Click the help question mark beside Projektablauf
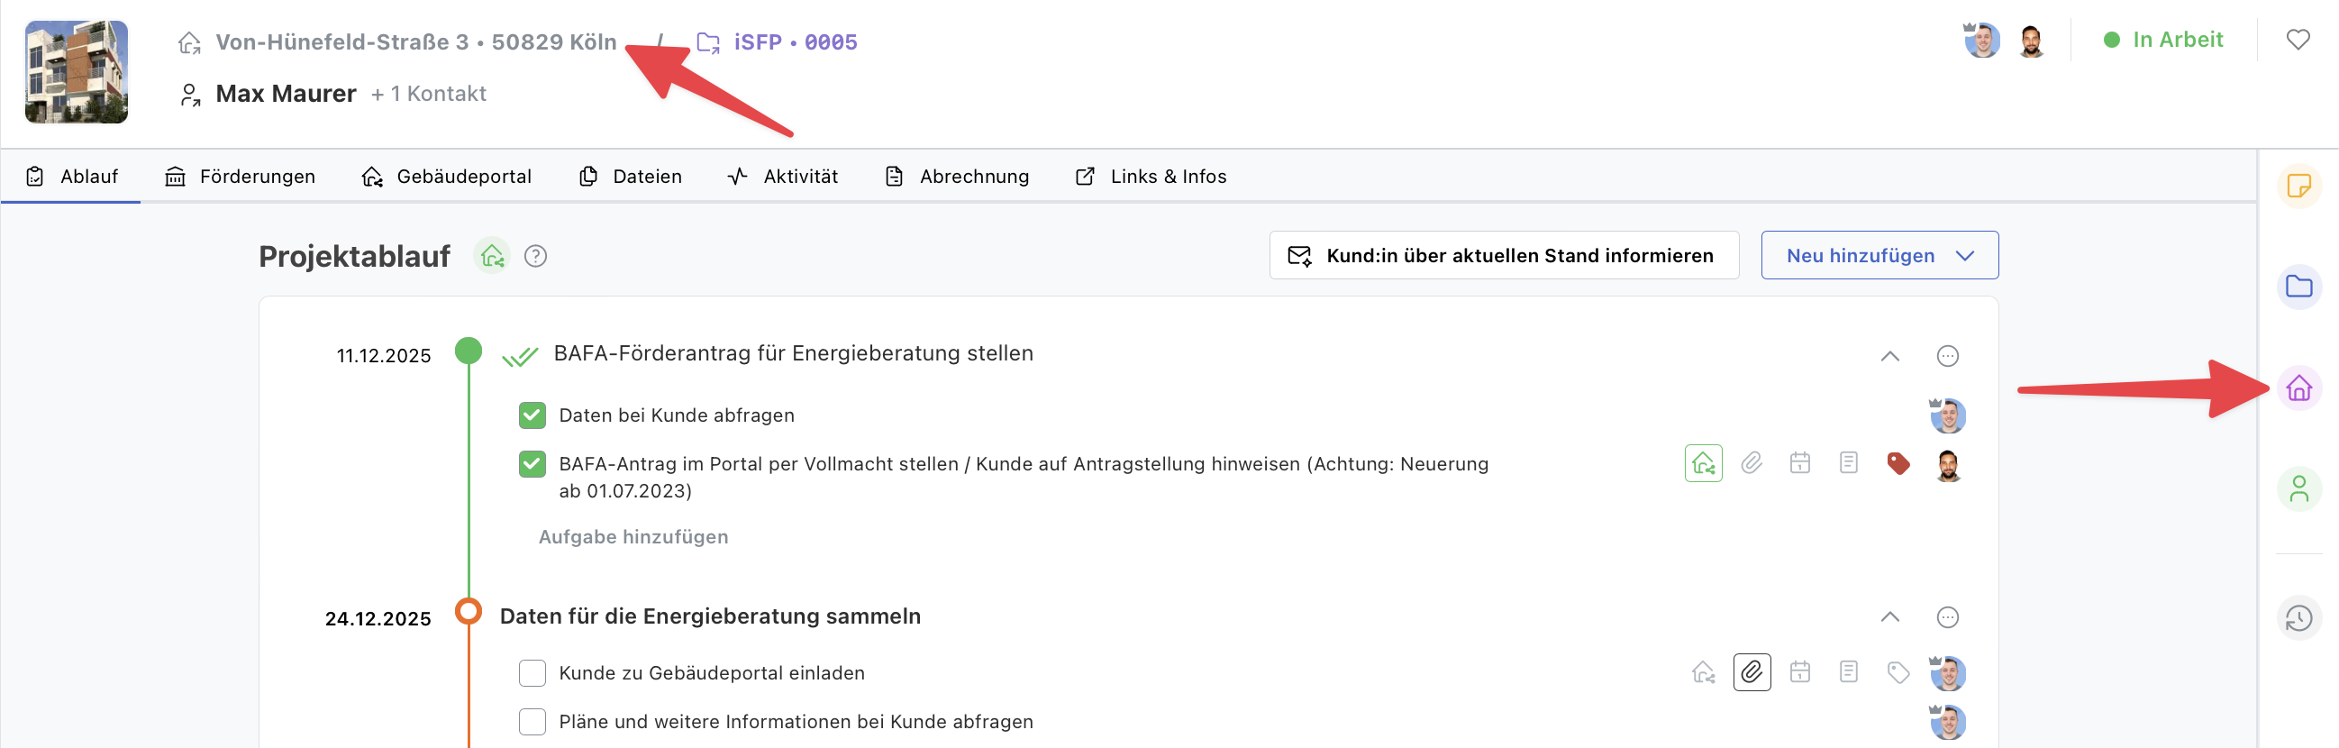Image resolution: width=2339 pixels, height=748 pixels. pos(536,257)
